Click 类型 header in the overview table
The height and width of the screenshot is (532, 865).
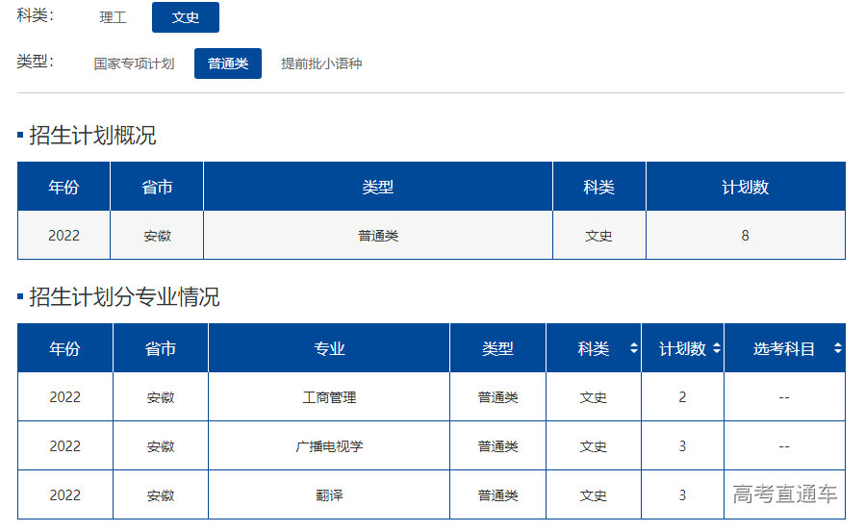pos(378,188)
